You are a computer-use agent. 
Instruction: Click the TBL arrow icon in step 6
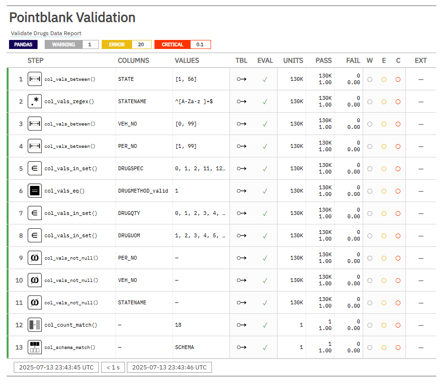click(x=241, y=191)
